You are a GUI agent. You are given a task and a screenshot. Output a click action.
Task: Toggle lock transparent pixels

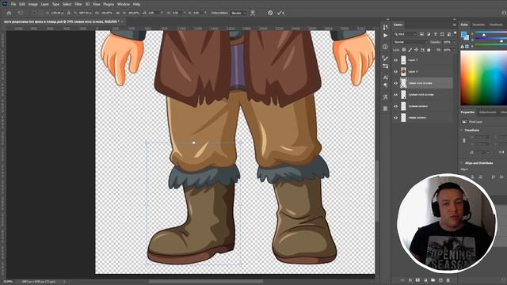coord(403,50)
